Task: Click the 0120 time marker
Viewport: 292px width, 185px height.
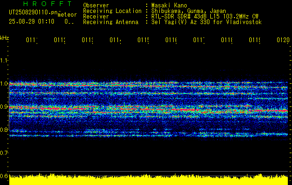Action: [283, 40]
